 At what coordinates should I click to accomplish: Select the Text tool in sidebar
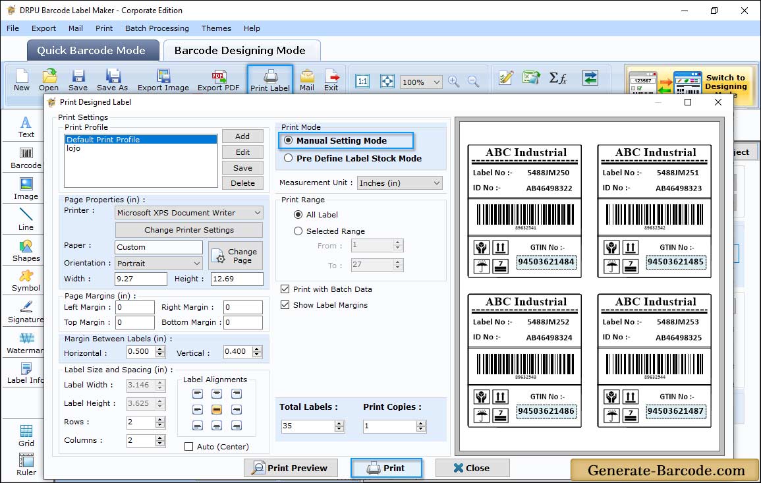click(x=26, y=127)
